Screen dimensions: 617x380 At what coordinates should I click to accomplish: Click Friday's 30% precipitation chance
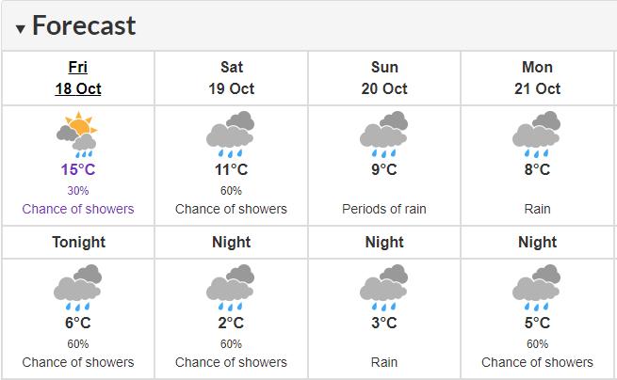click(78, 190)
